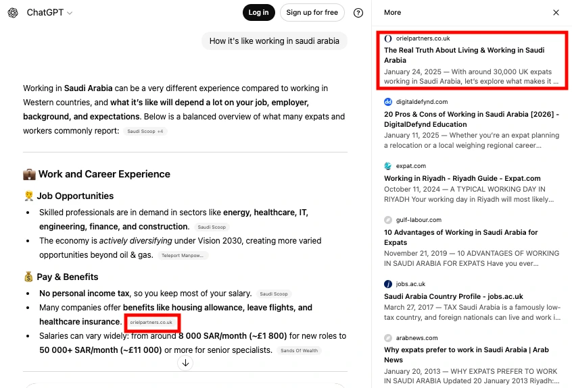Open Saudi Arabia Country Profile jobs.ac.uk link
This screenshot has width=572, height=388.
(454, 296)
